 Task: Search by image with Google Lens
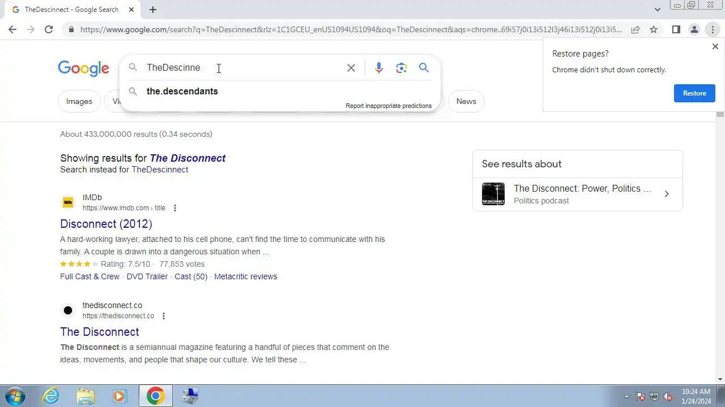[402, 68]
